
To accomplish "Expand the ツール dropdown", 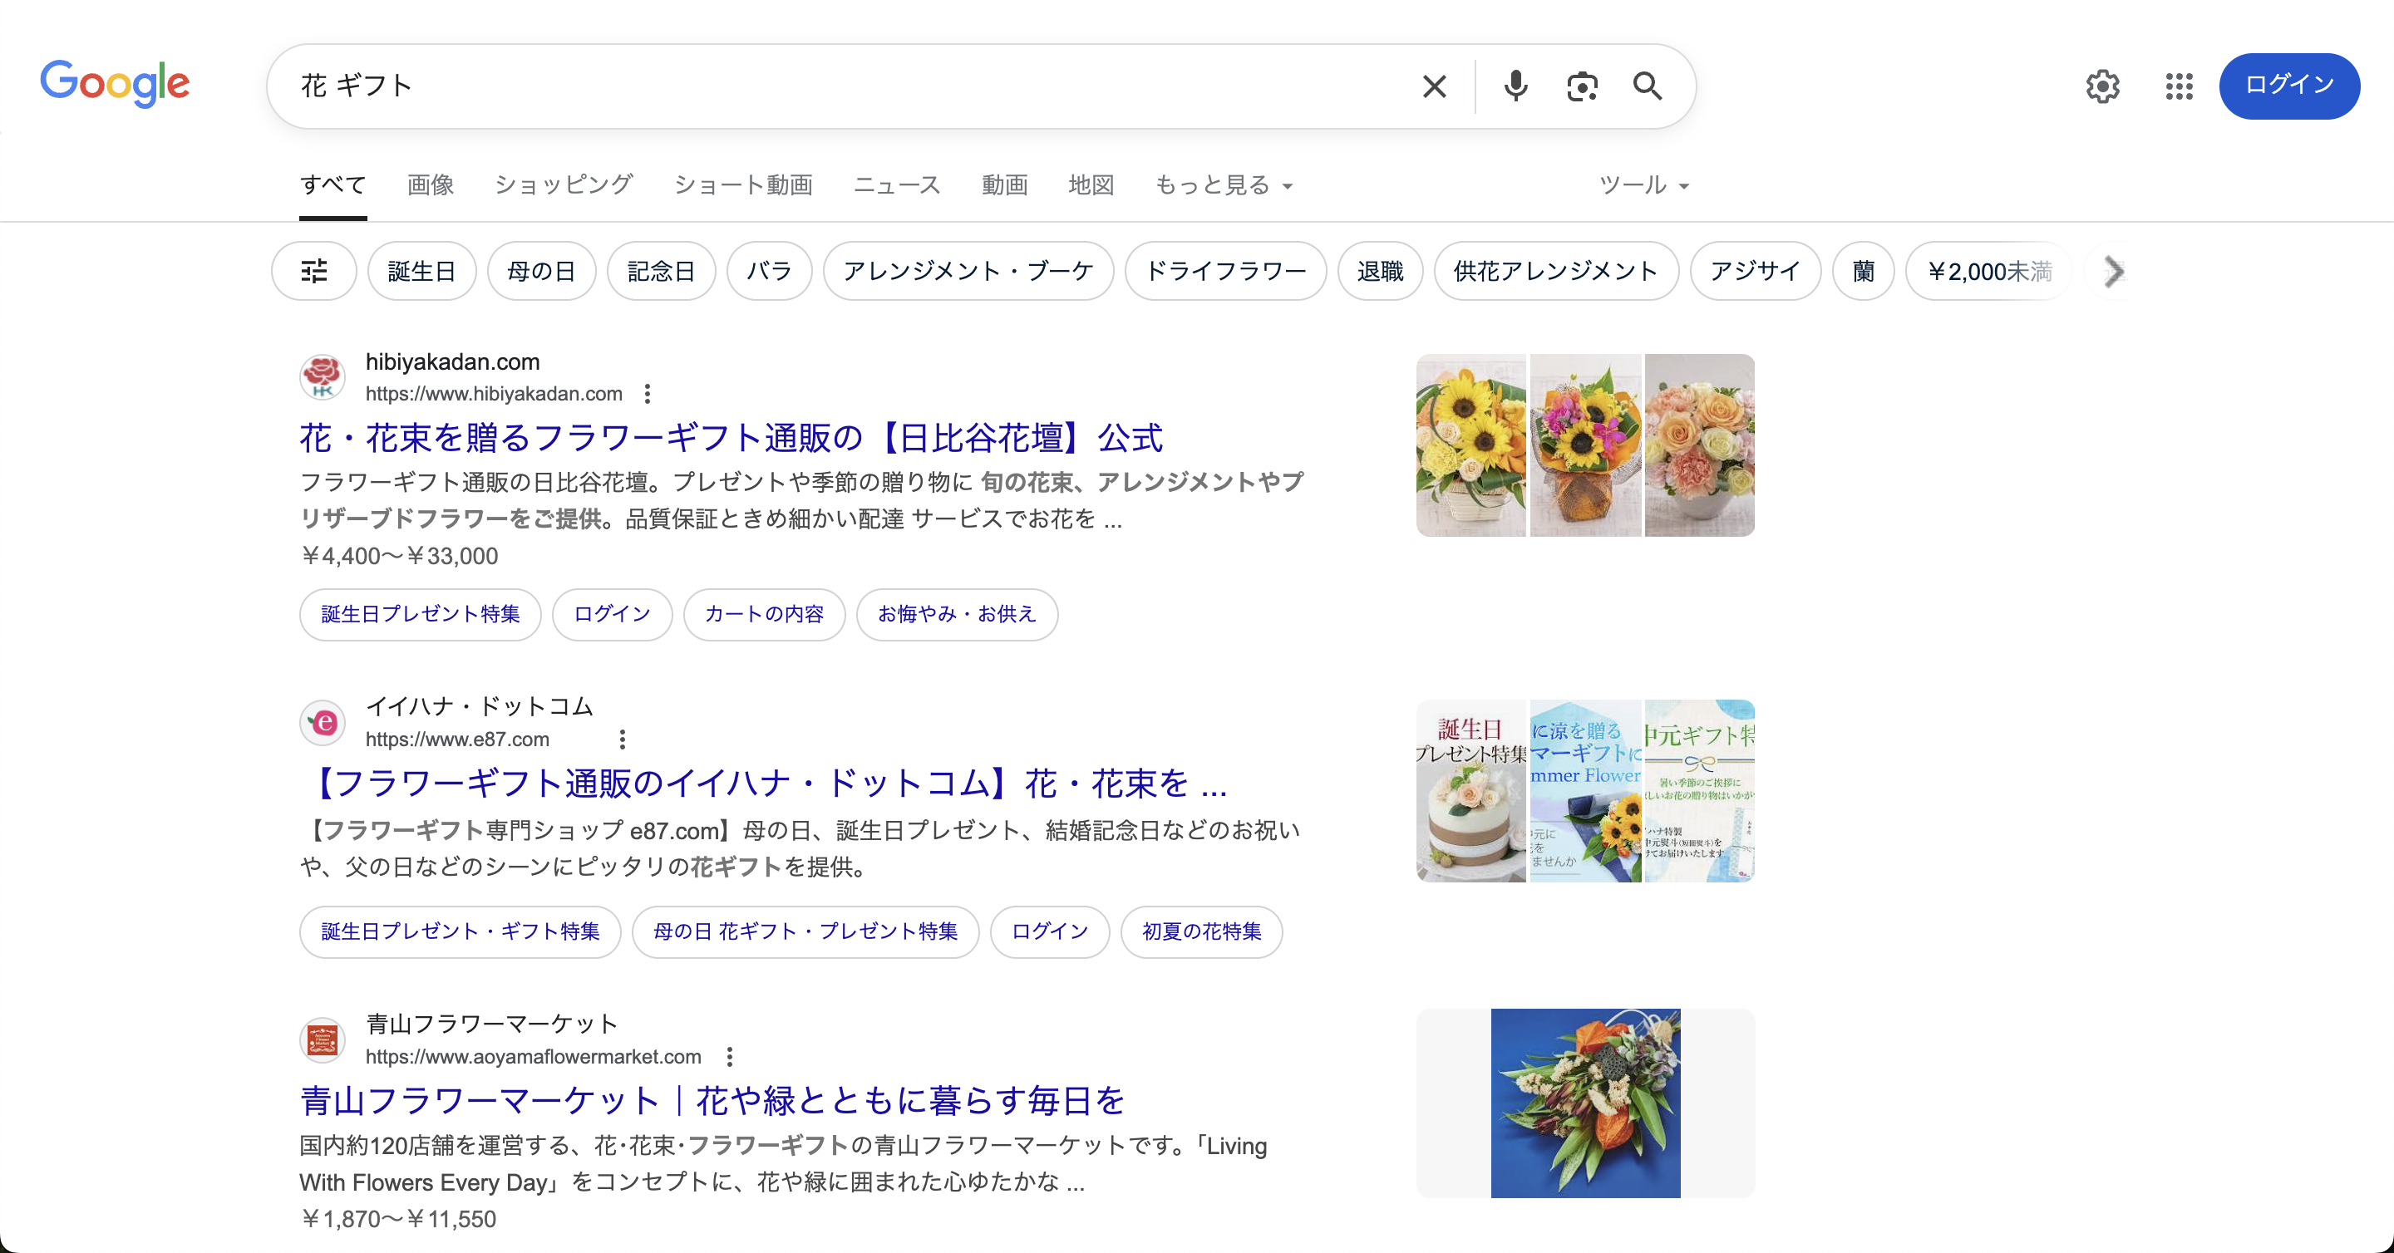I will coord(1643,184).
